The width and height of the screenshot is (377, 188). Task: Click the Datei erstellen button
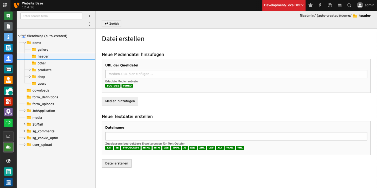point(117,163)
